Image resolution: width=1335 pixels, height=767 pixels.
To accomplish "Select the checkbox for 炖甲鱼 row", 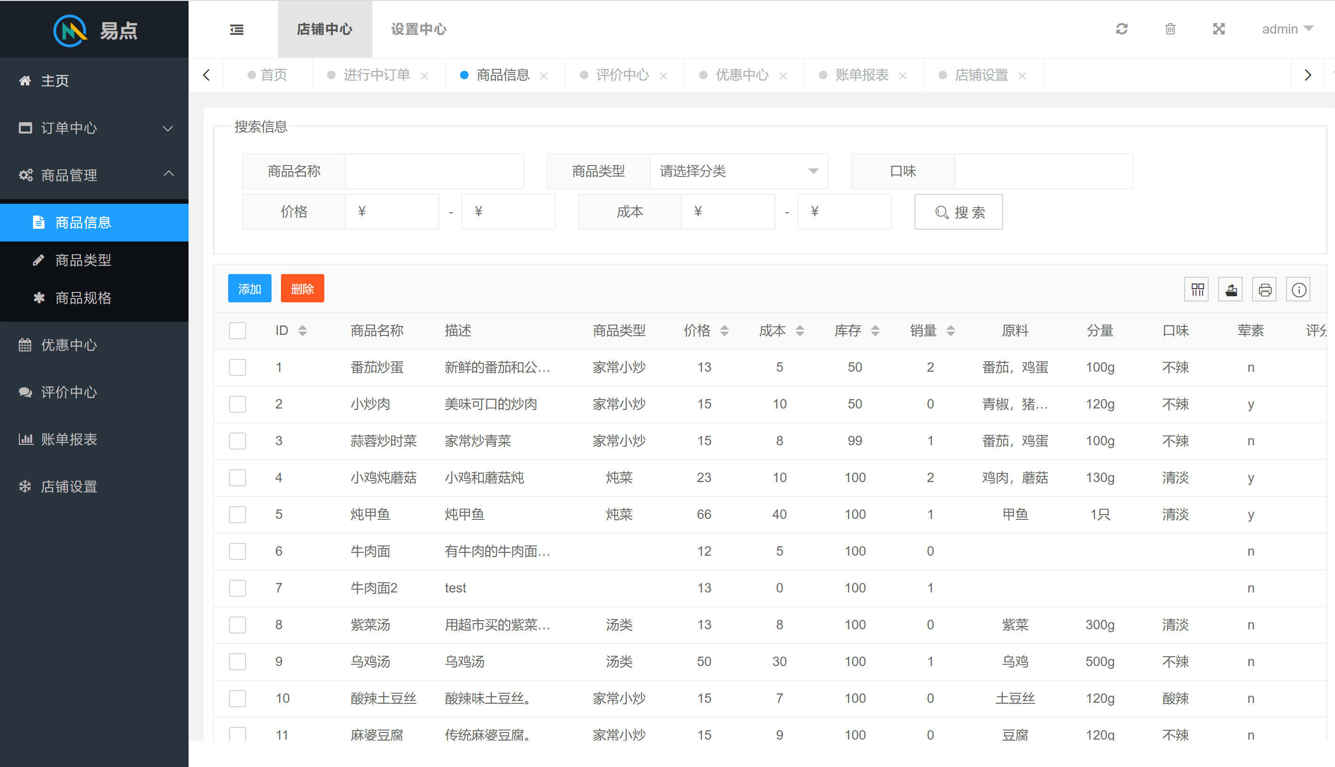I will pyautogui.click(x=238, y=514).
